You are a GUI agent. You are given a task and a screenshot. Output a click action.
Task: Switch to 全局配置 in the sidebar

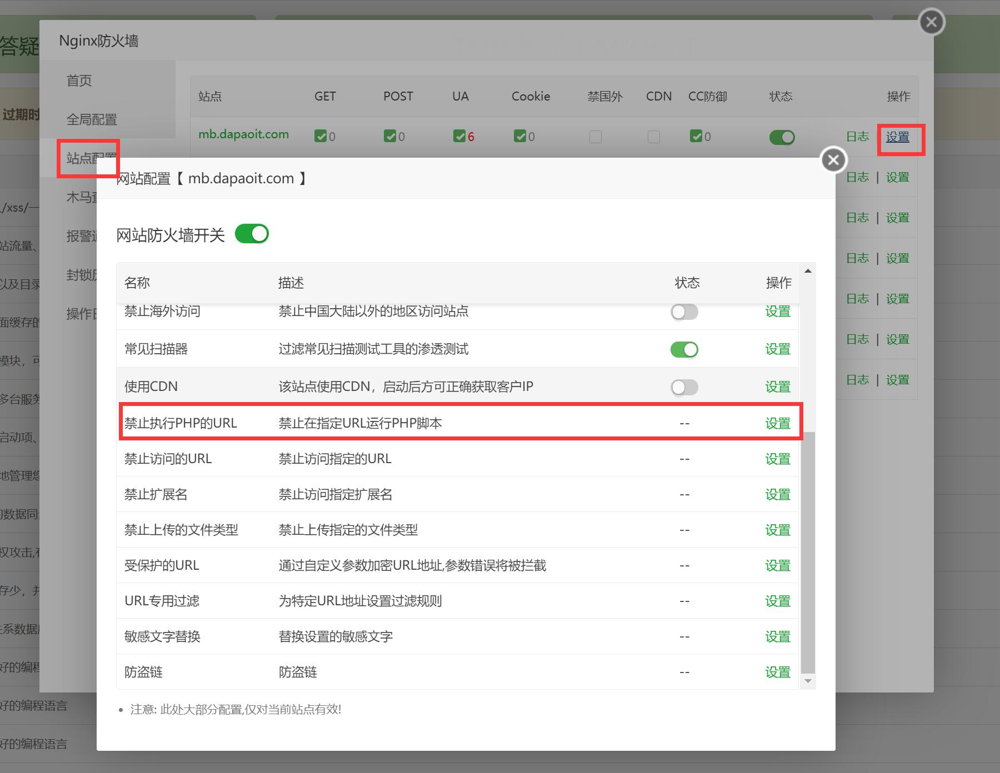pyautogui.click(x=92, y=119)
